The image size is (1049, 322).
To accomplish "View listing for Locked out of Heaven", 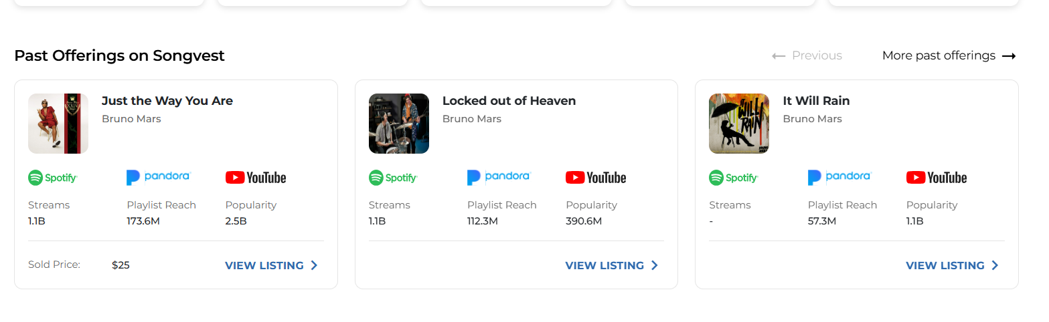I will (611, 265).
